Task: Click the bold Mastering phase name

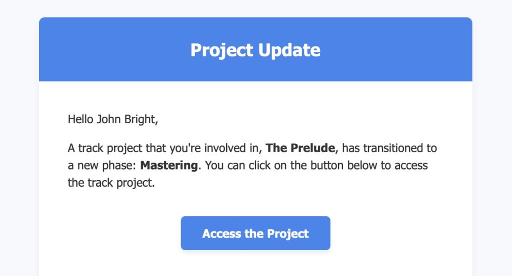Action: point(169,166)
